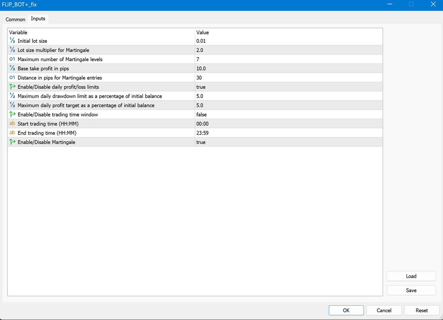Viewport: 443px width, 320px height.
Task: Toggle the Enable/Disable Martingale true value
Action: (x=201, y=142)
